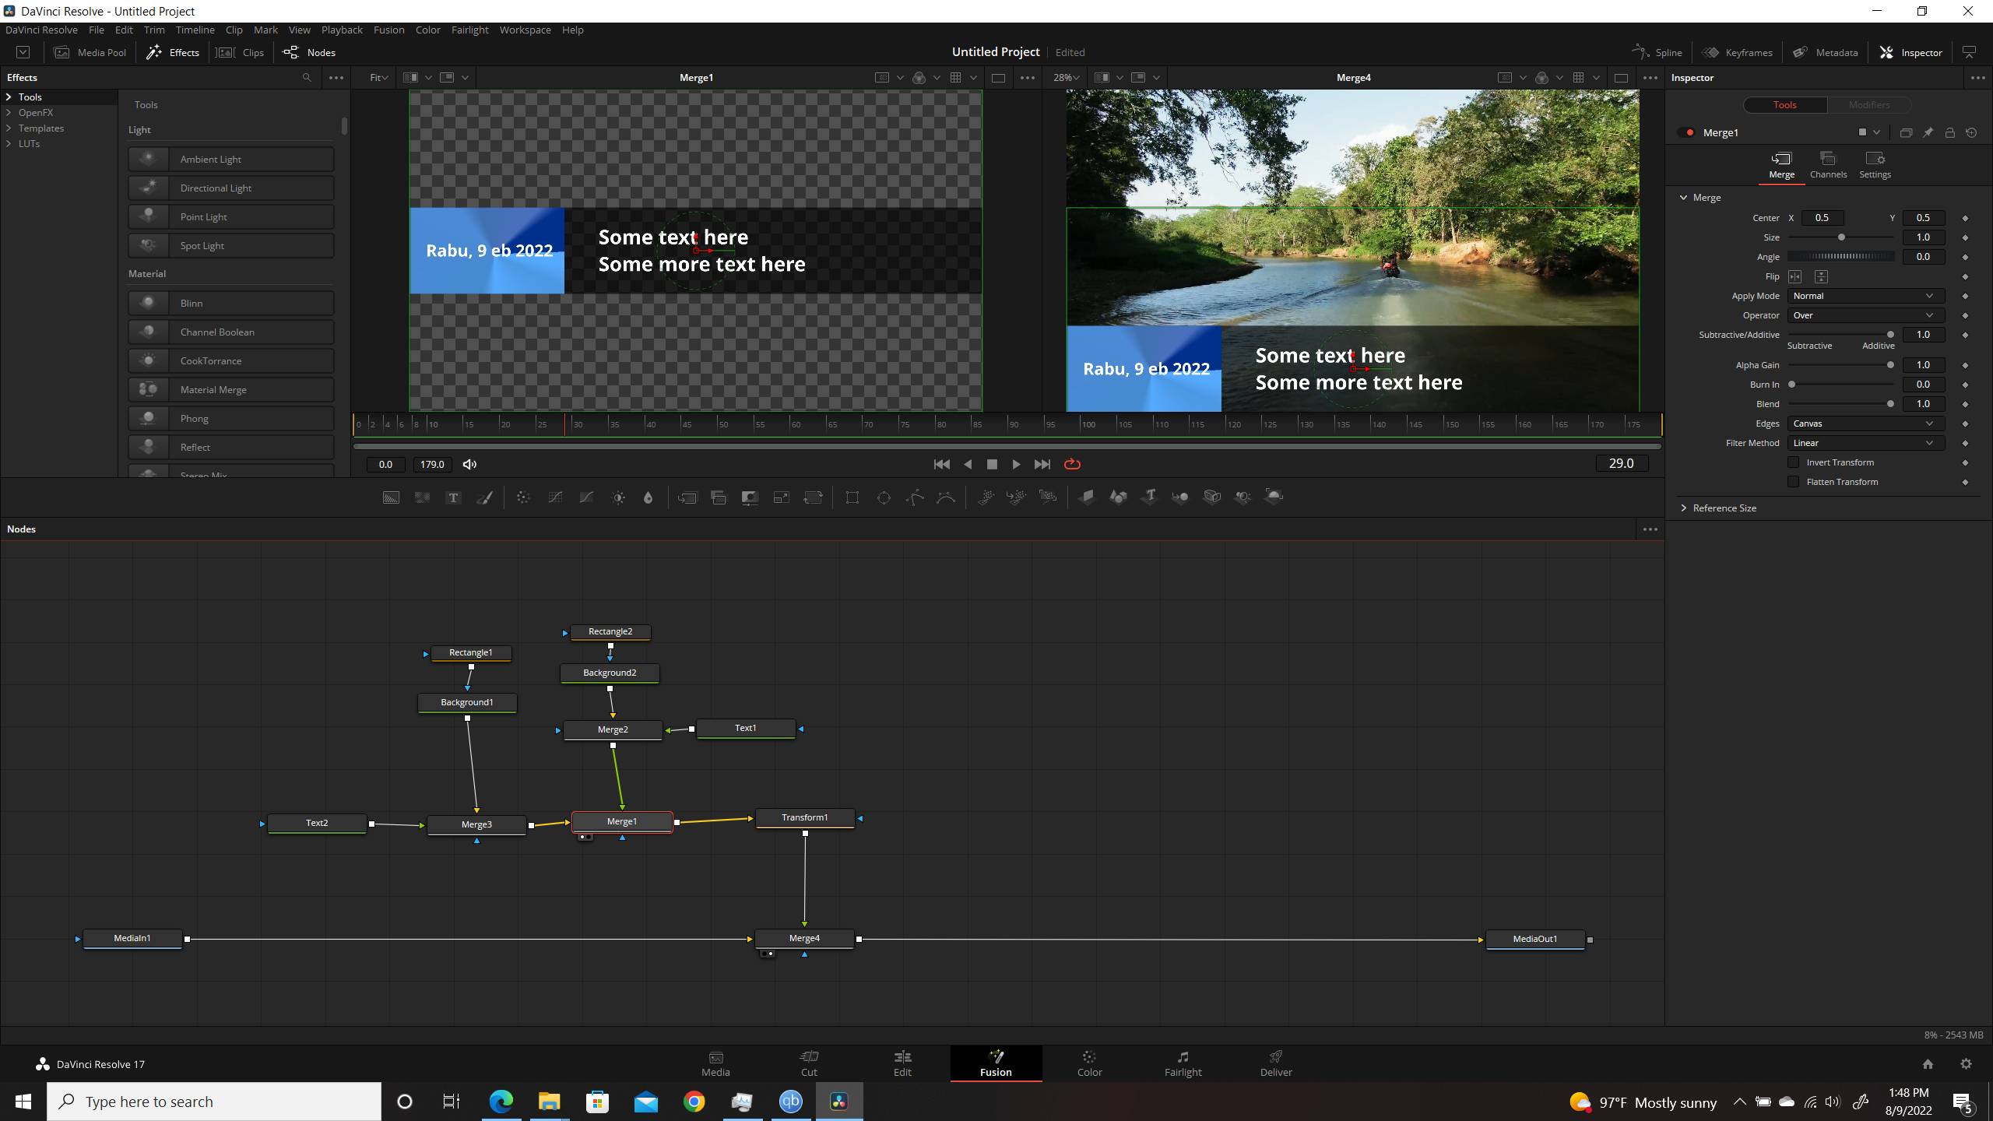Toggle keyframe diamond for Blend
Viewport: 1993px width, 1121px height.
pyautogui.click(x=1965, y=404)
